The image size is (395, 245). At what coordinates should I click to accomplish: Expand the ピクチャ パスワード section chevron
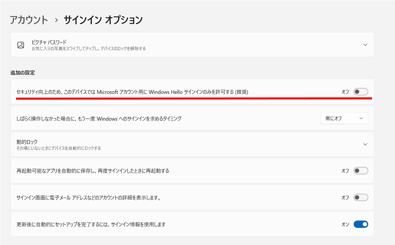tap(365, 45)
